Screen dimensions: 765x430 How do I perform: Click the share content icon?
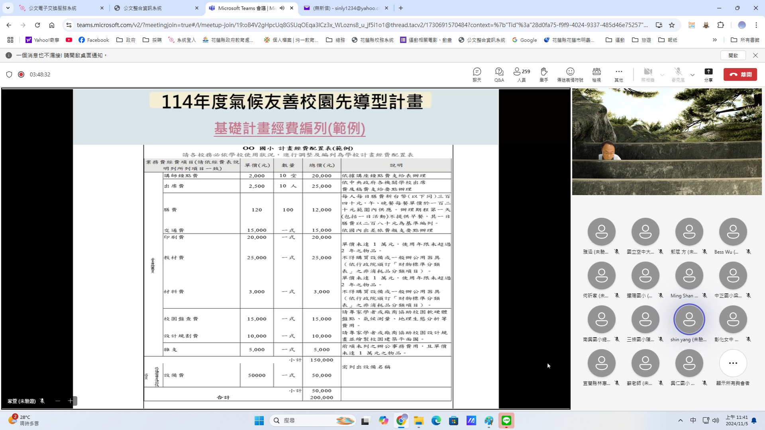coord(708,74)
